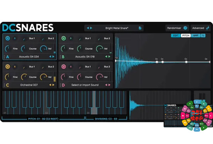
Task: Load previous sample for layer C
Action: click(x=50, y=85)
